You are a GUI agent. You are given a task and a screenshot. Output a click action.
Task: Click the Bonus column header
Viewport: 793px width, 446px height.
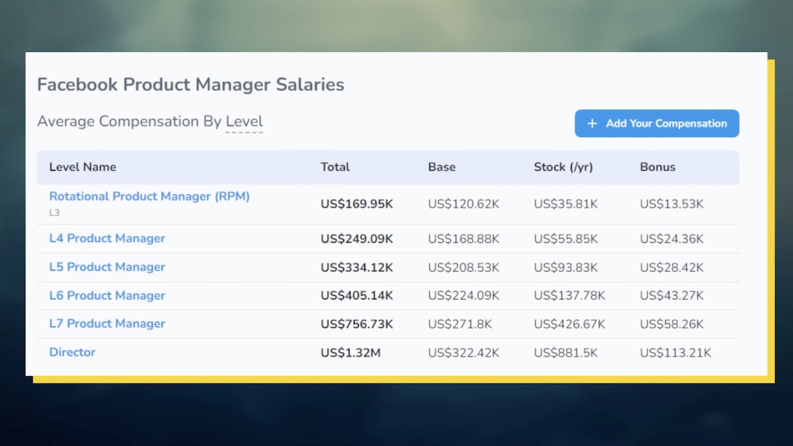point(658,167)
